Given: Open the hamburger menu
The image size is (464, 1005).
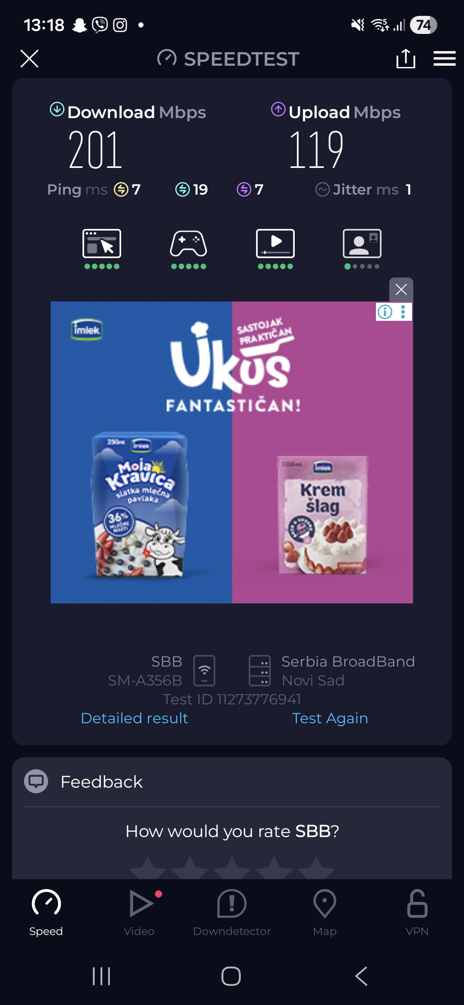Looking at the screenshot, I should [x=444, y=58].
